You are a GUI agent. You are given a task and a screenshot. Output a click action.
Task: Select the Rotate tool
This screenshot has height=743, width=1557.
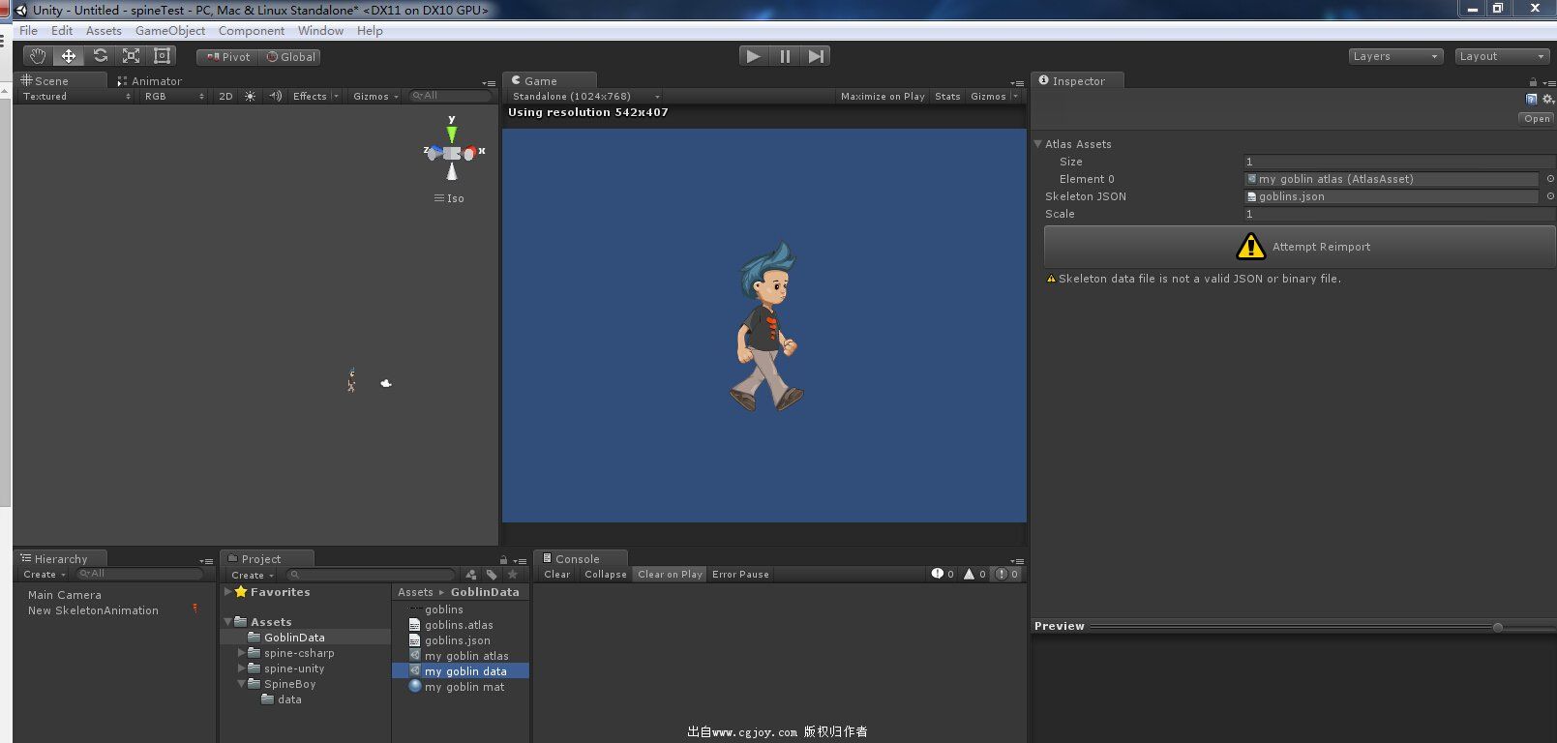point(100,56)
